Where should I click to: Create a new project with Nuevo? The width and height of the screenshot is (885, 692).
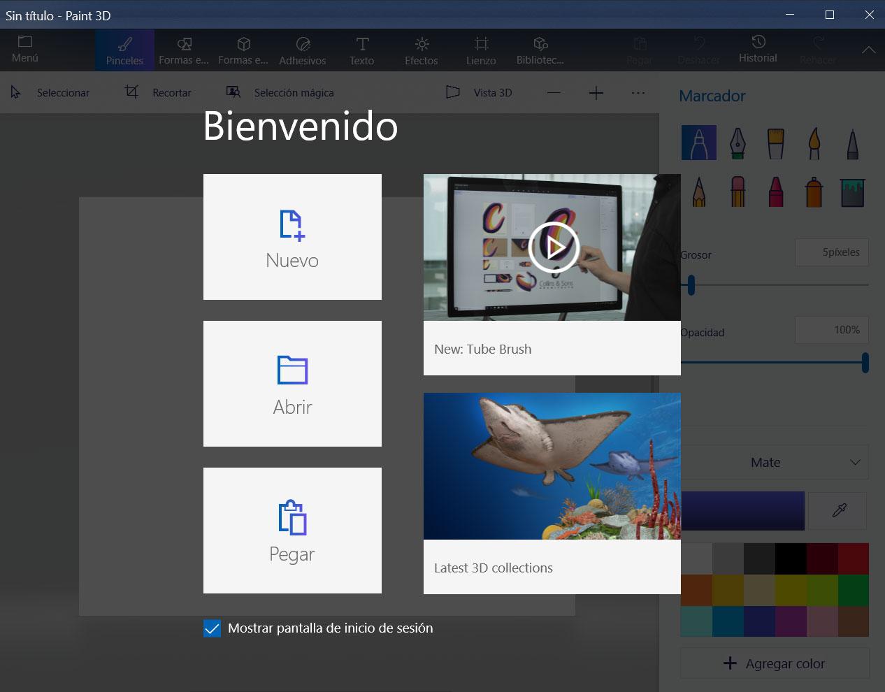[x=292, y=237]
